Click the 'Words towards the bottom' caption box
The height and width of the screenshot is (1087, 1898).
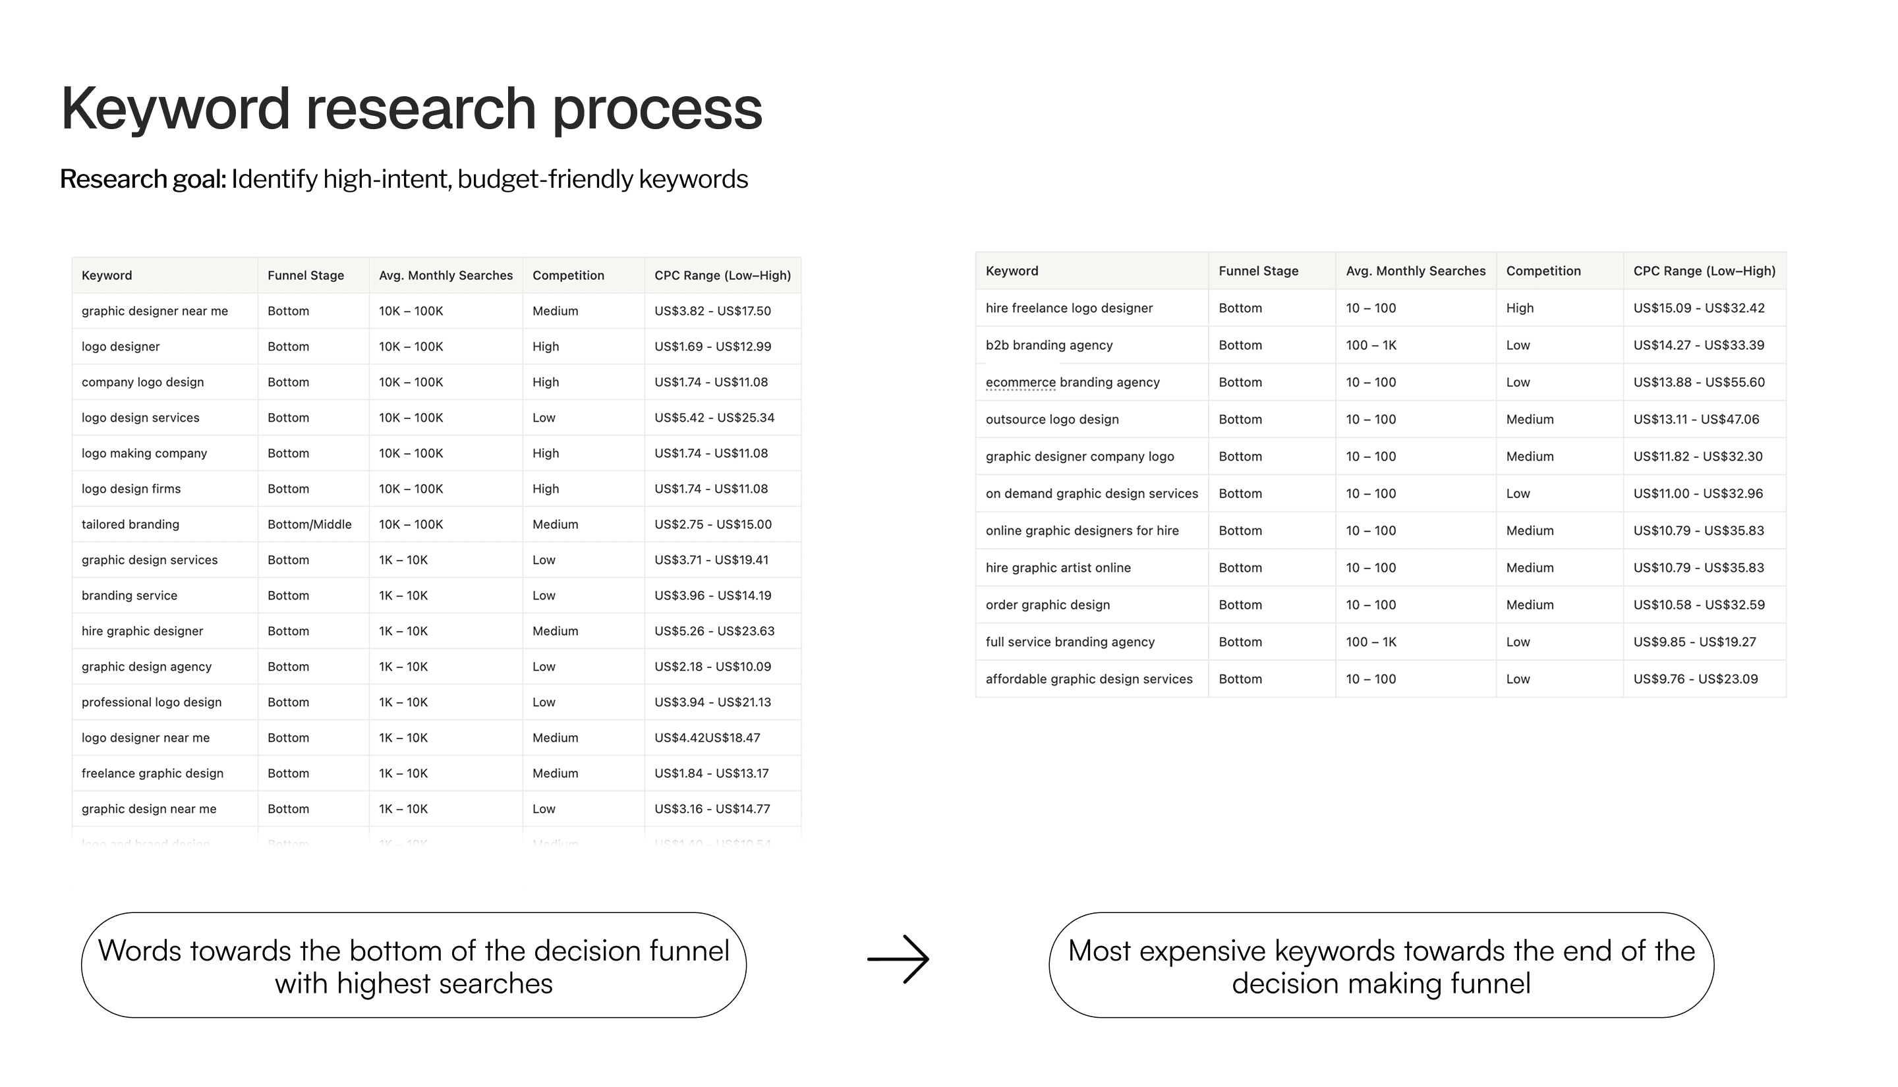tap(413, 965)
